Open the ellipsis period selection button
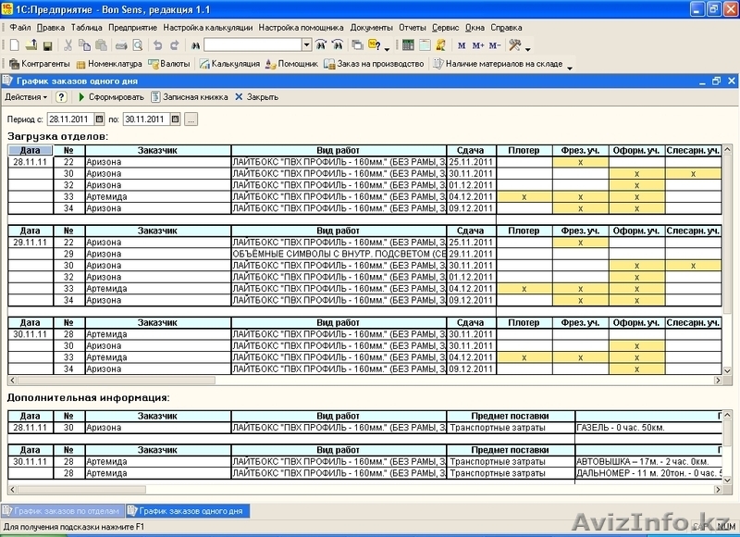Screen dimensions: 740x537 coord(191,119)
